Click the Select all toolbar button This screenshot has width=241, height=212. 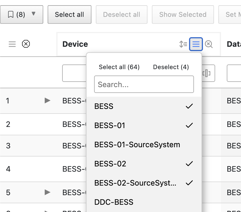point(69,15)
